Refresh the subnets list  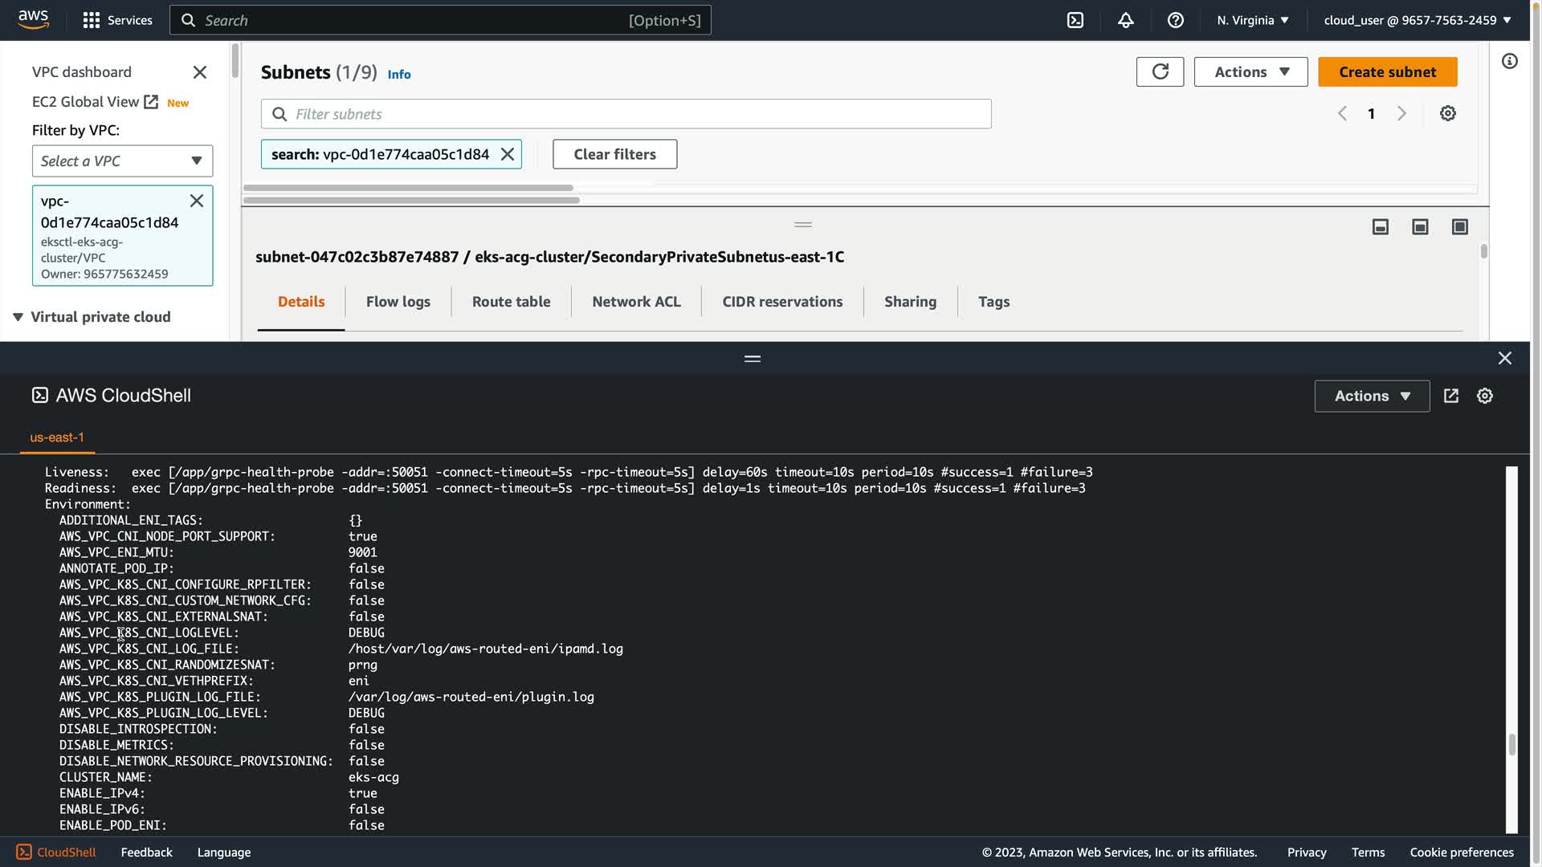coord(1160,72)
